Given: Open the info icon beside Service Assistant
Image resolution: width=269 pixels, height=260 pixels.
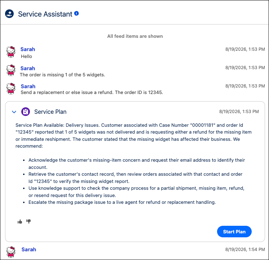Looking at the screenshot, I should [x=76, y=13].
